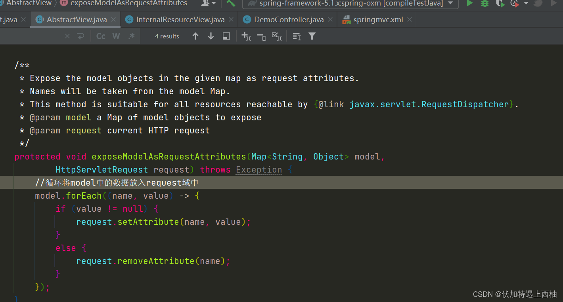Click the '@param request' Javadoc tag
This screenshot has height=302, width=563.
[x=66, y=131]
